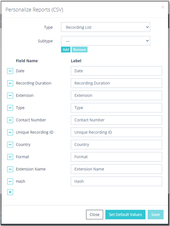The height and width of the screenshot is (226, 170).
Task: Remove the Unique Recording ID field
Action: pyautogui.click(x=10, y=132)
